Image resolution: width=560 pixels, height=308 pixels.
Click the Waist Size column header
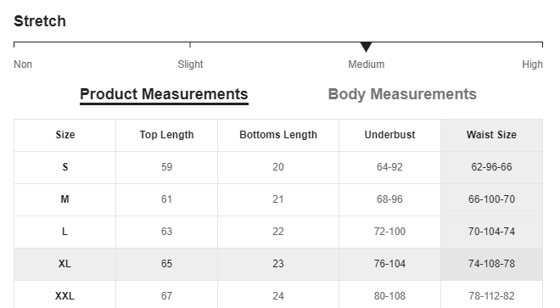[491, 135]
